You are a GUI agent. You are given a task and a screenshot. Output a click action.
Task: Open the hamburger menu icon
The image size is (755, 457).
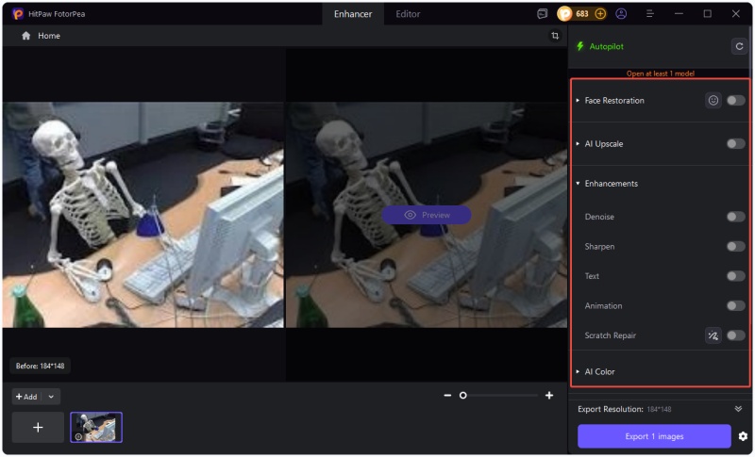point(649,14)
